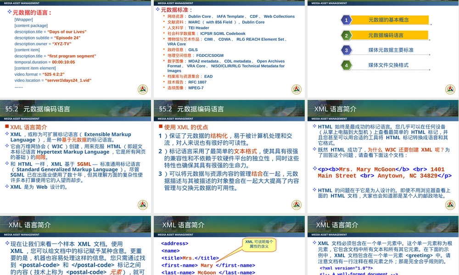Click the red heading 使用 XML 的优点
459x275 pixels.
click(x=186, y=127)
